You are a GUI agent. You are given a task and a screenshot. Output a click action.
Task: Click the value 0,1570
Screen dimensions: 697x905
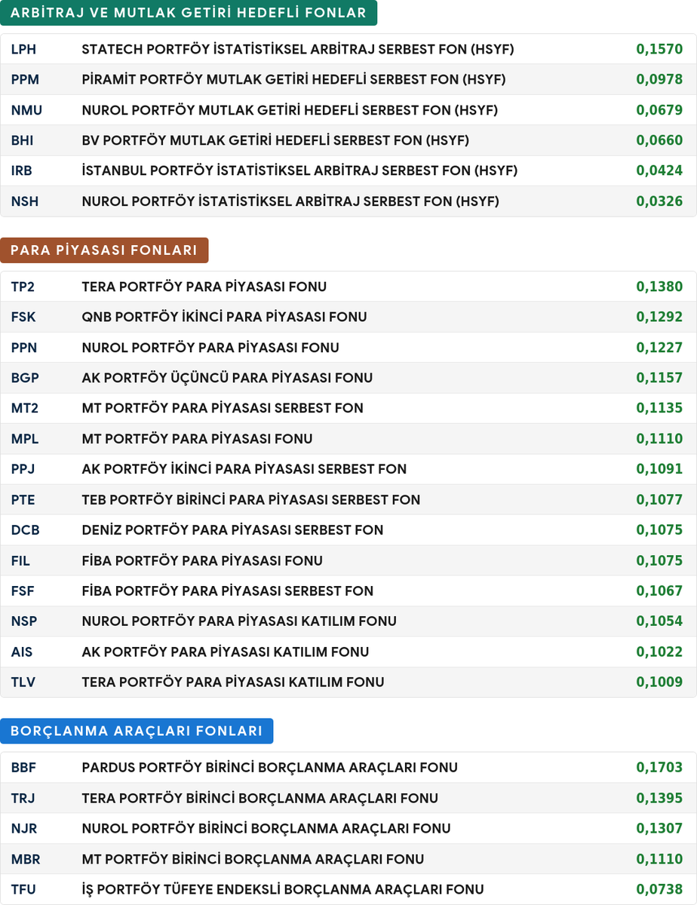(x=659, y=49)
